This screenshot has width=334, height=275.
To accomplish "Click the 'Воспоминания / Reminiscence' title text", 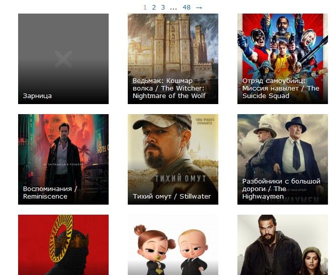I will point(50,193).
